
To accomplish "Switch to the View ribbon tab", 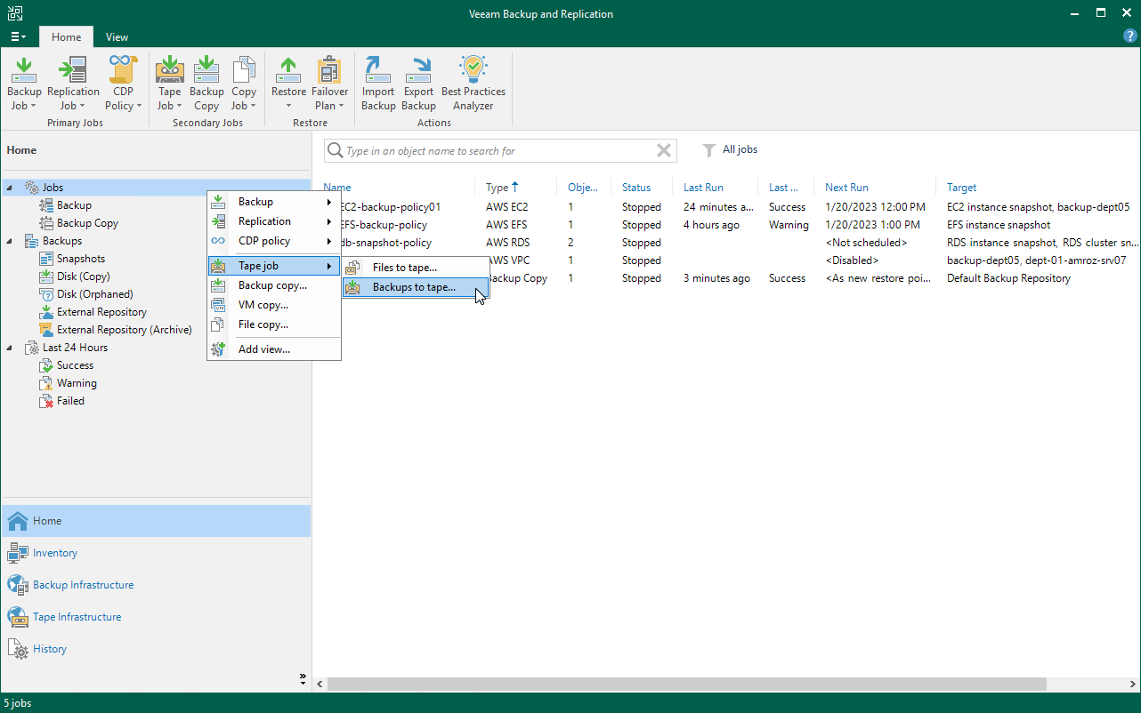I will coord(117,37).
